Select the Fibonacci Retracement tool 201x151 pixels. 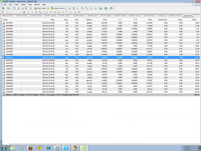coord(28,12)
